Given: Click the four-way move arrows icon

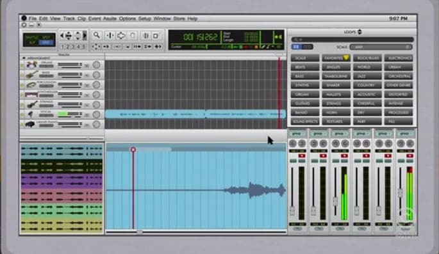Looking at the screenshot, I should coord(69,36).
